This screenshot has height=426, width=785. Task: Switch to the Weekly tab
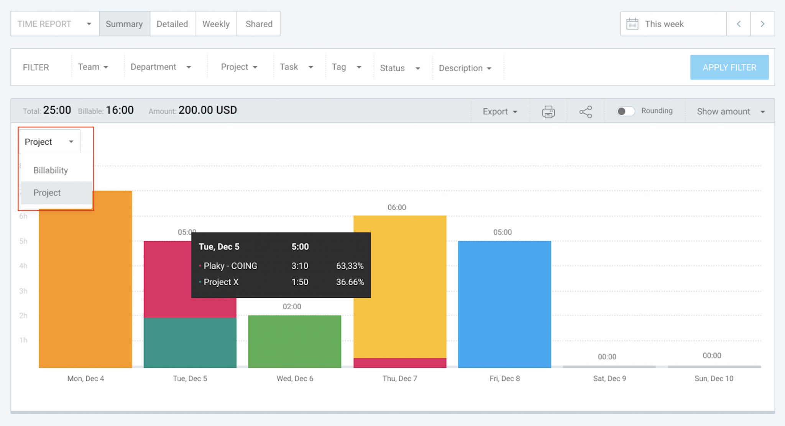pyautogui.click(x=216, y=24)
